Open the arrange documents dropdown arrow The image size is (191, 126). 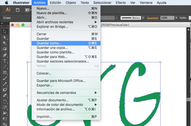[31, 10]
